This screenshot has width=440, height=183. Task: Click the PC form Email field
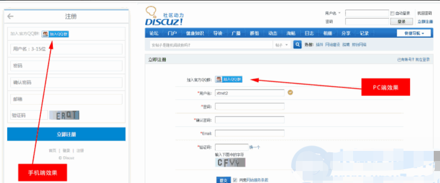tap(250, 133)
